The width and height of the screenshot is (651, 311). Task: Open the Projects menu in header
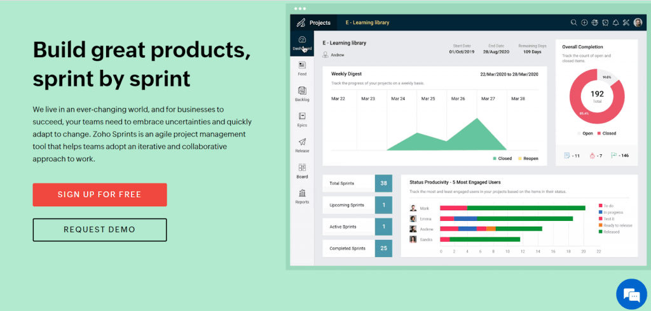tap(320, 22)
